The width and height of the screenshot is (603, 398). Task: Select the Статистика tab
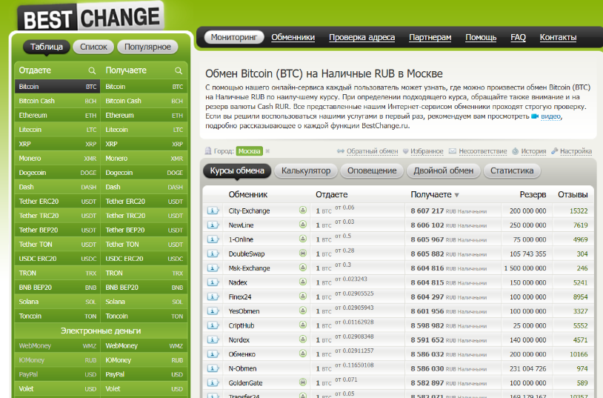512,171
